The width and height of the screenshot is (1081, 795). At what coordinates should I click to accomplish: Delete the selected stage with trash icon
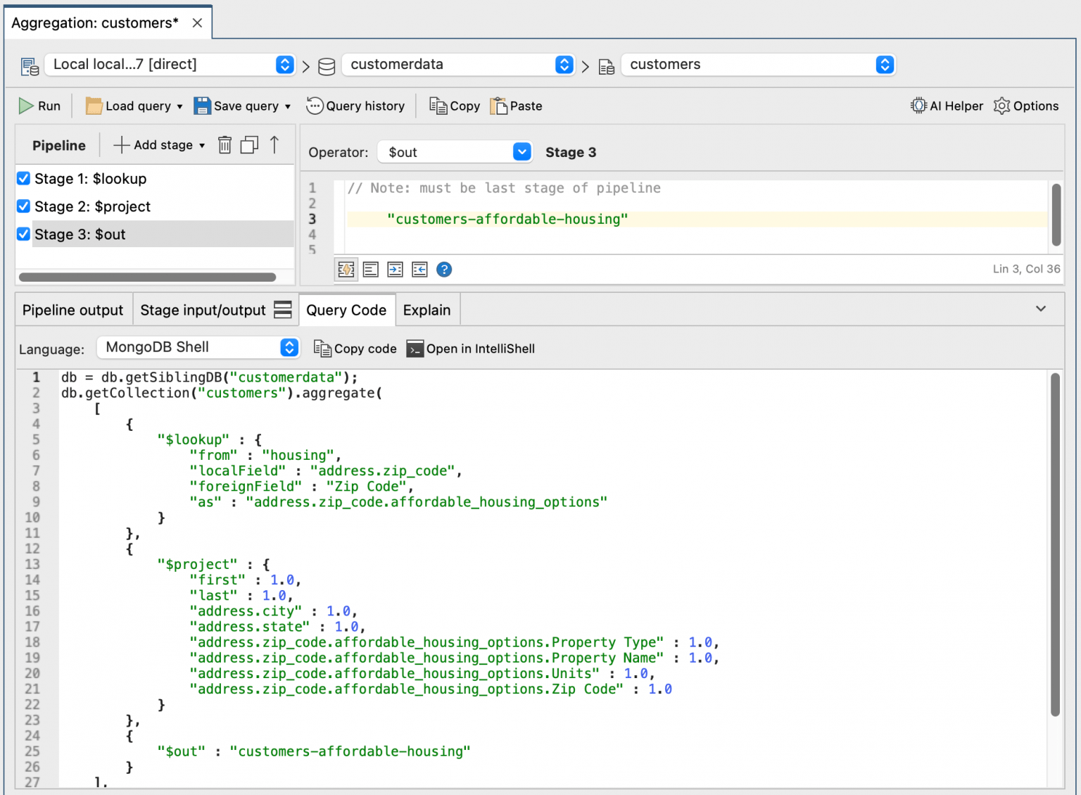point(225,145)
